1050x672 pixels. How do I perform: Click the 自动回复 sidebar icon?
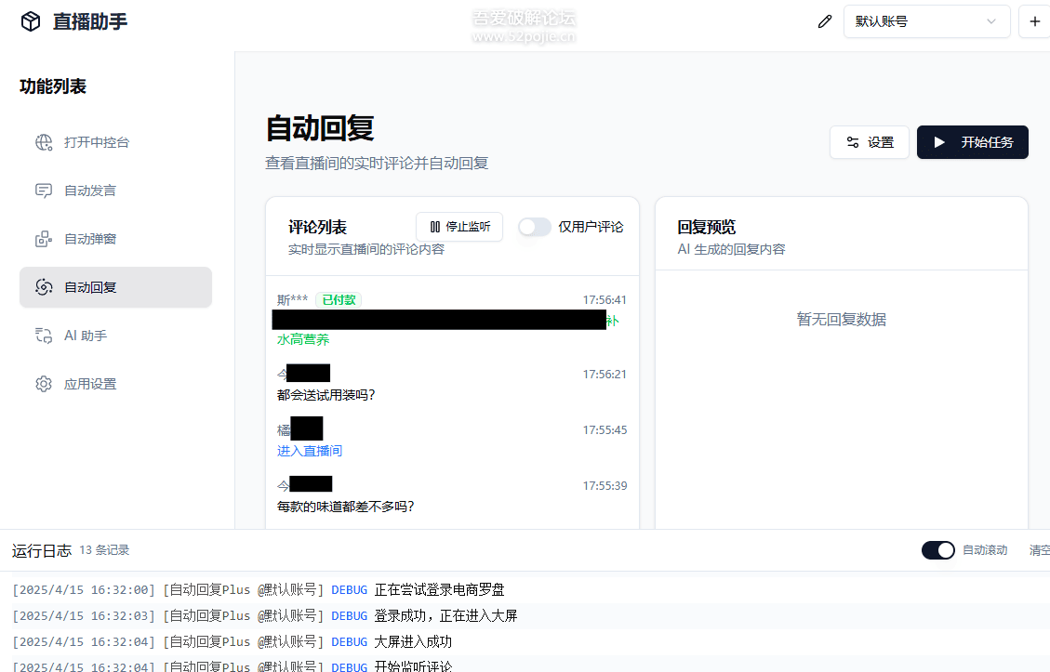(43, 287)
